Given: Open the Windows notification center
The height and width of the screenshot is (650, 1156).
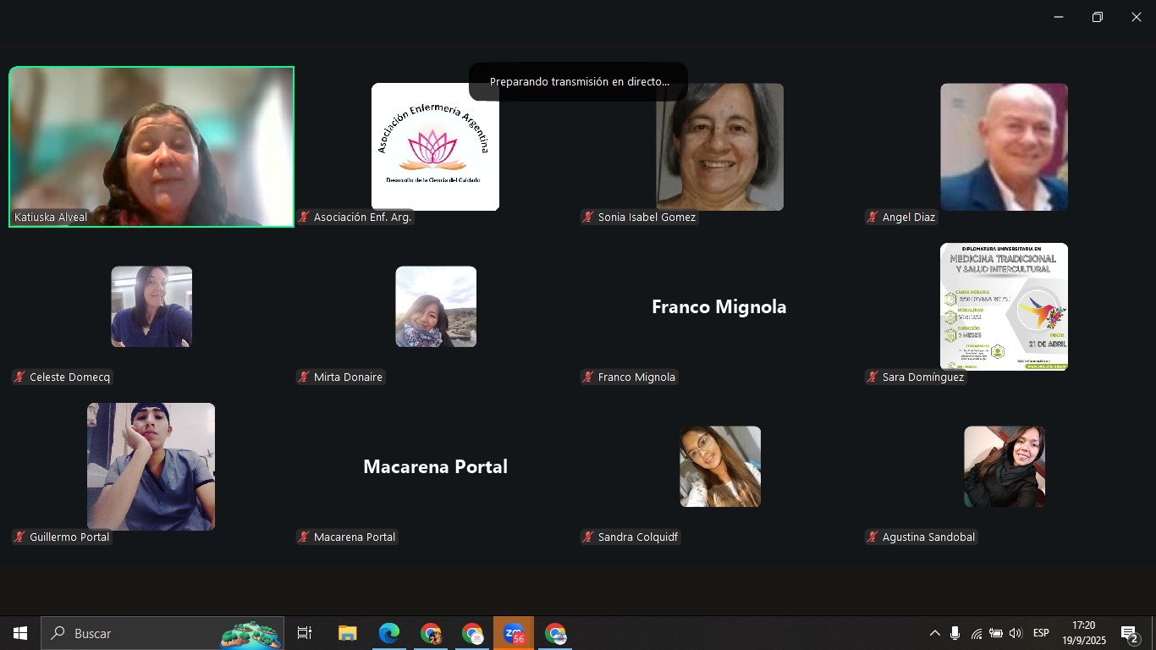Looking at the screenshot, I should click(1130, 633).
